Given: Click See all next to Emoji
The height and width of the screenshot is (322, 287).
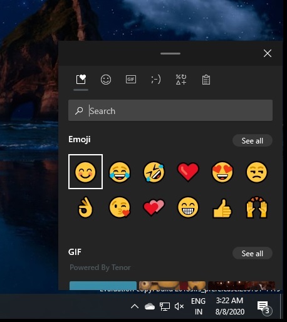Looking at the screenshot, I should pos(253,140).
